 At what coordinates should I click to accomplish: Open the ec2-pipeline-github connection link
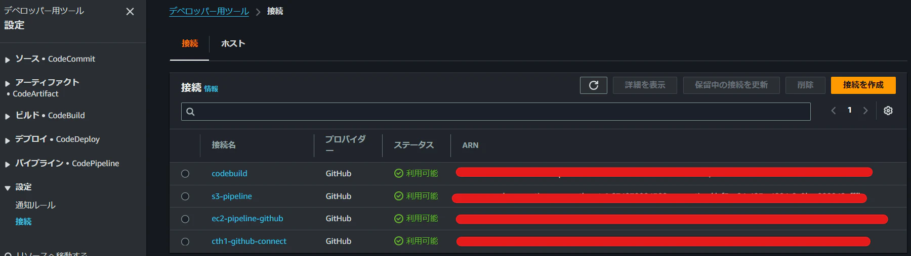(247, 219)
